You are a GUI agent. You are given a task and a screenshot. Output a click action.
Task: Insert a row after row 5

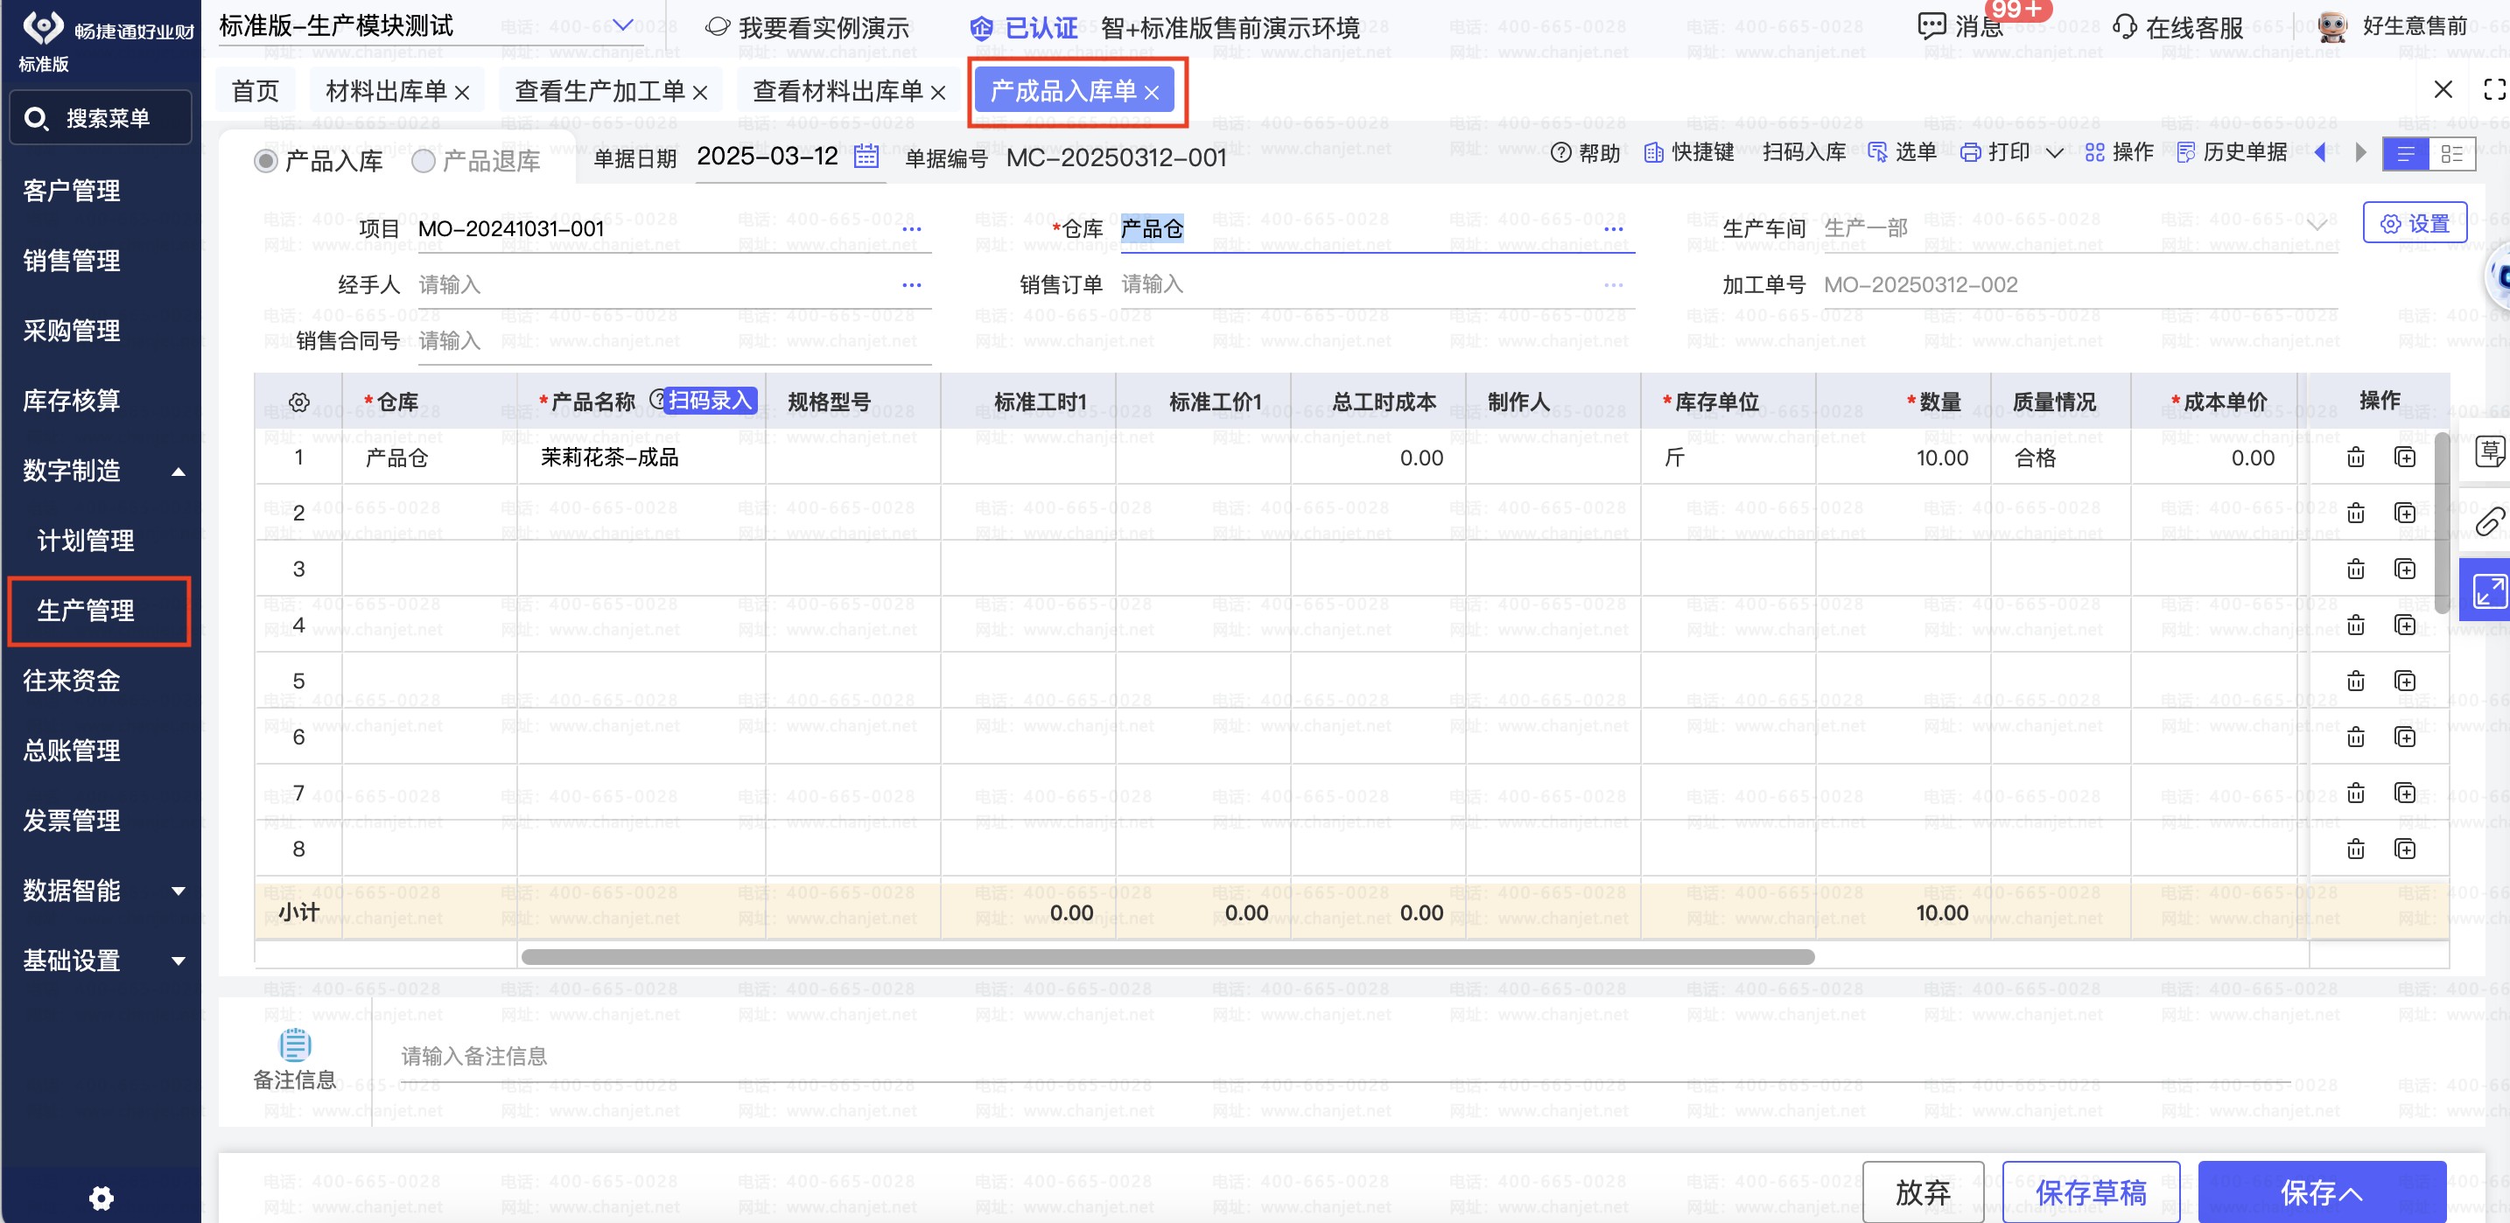coord(2405,681)
